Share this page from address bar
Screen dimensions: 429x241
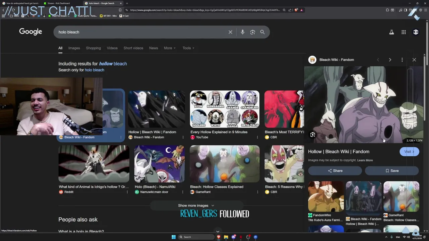pyautogui.click(x=290, y=10)
